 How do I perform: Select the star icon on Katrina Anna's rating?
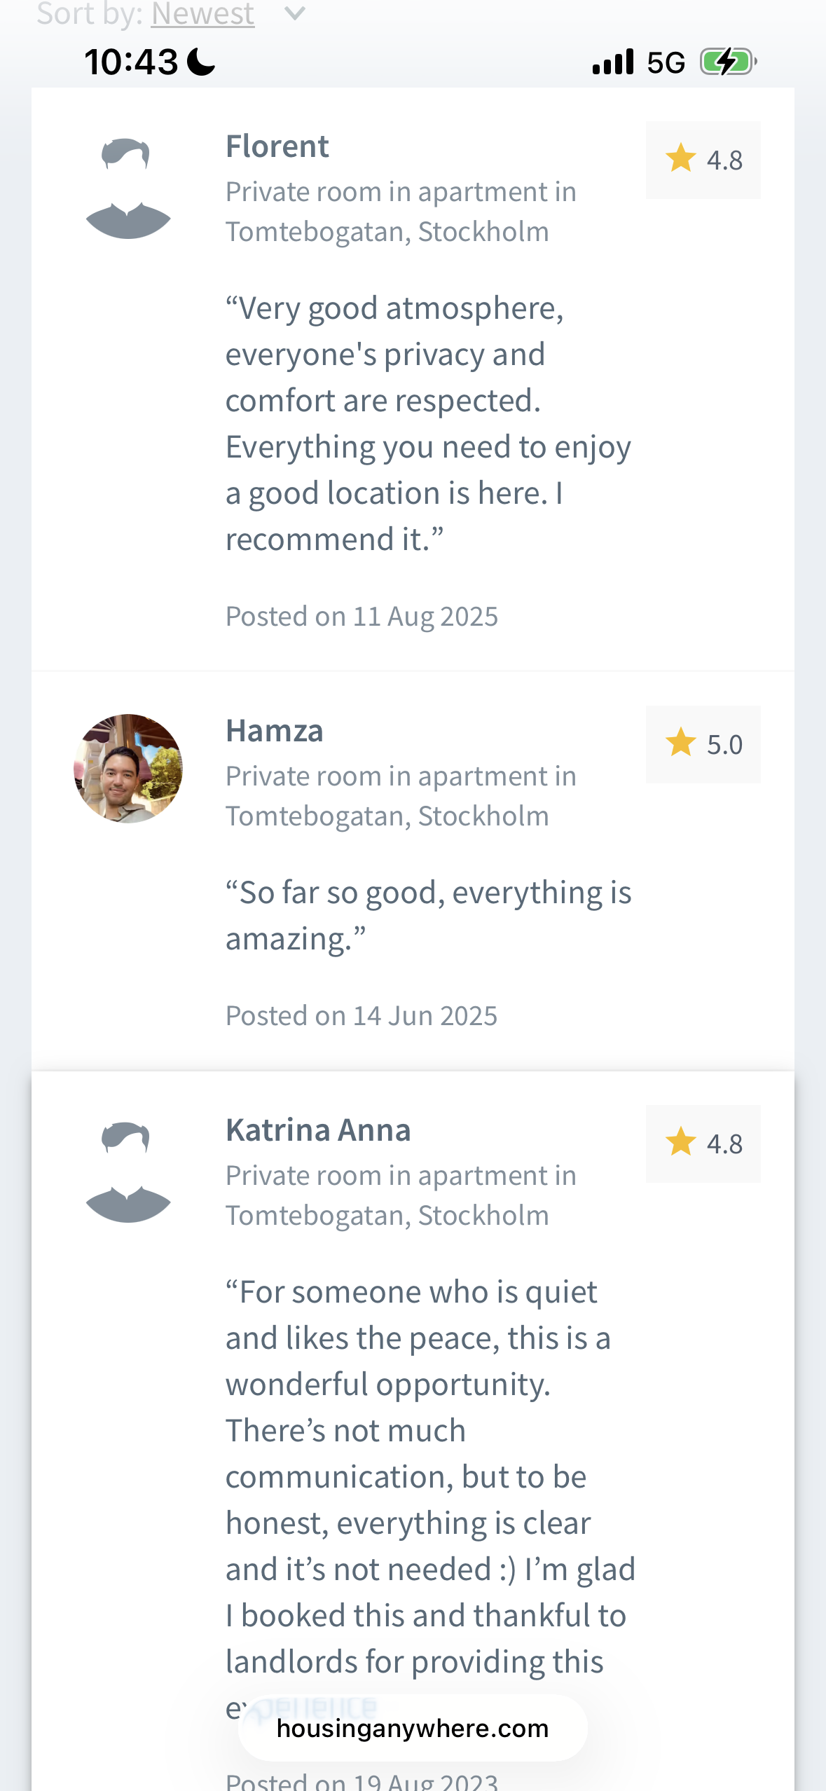point(680,1142)
